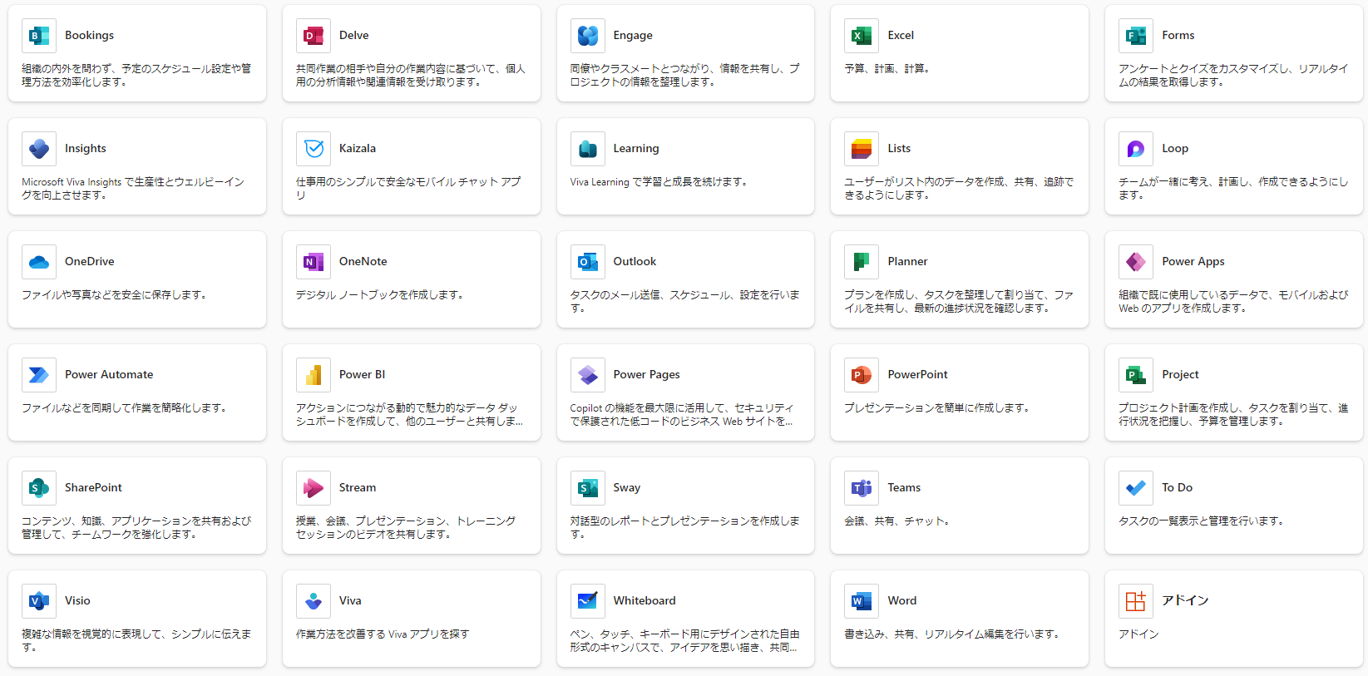Click the Power Automate description text
This screenshot has height=676, width=1368.
click(125, 407)
